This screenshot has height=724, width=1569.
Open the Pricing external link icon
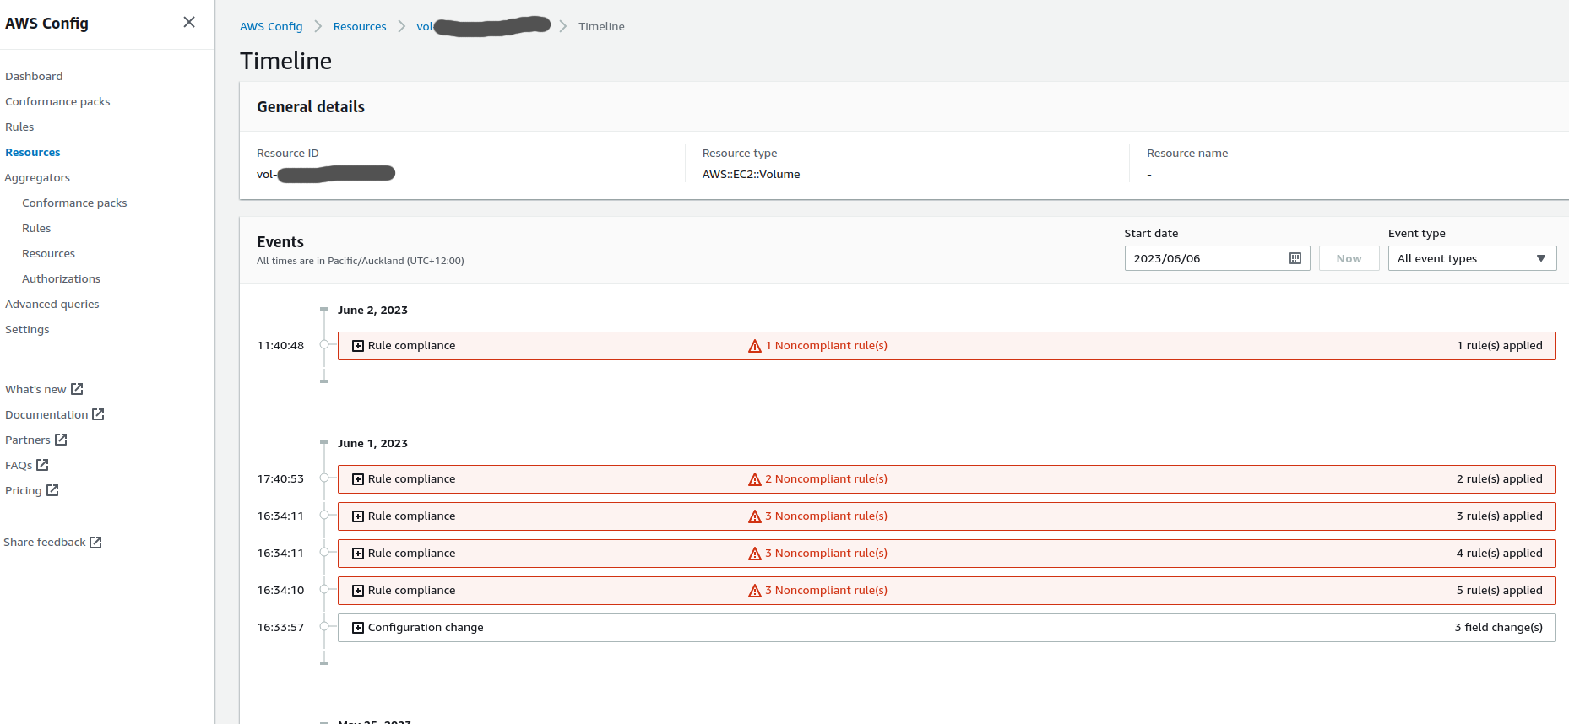coord(52,489)
